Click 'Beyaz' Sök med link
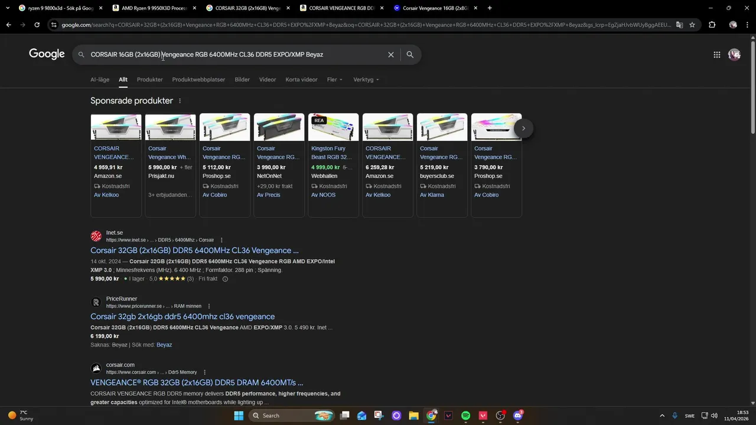Screen dimensions: 756x425 point(164,345)
